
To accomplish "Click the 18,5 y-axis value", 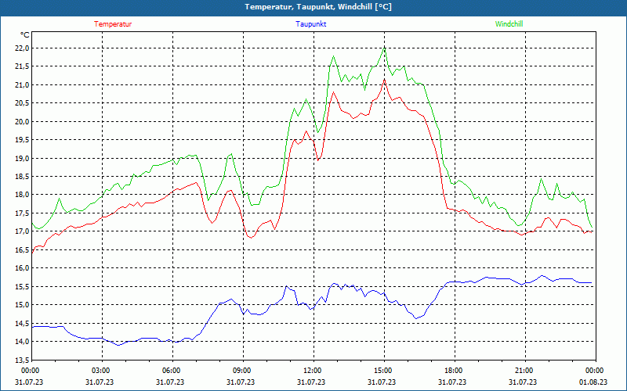I will tap(23, 177).
